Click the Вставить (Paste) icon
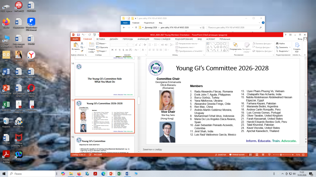Viewport: 316px width, 177px height. (75, 45)
